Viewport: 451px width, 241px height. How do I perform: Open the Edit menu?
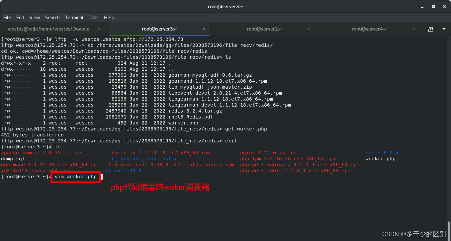click(20, 18)
